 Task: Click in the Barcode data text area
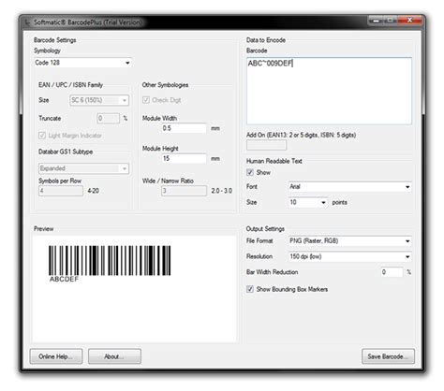point(329,91)
